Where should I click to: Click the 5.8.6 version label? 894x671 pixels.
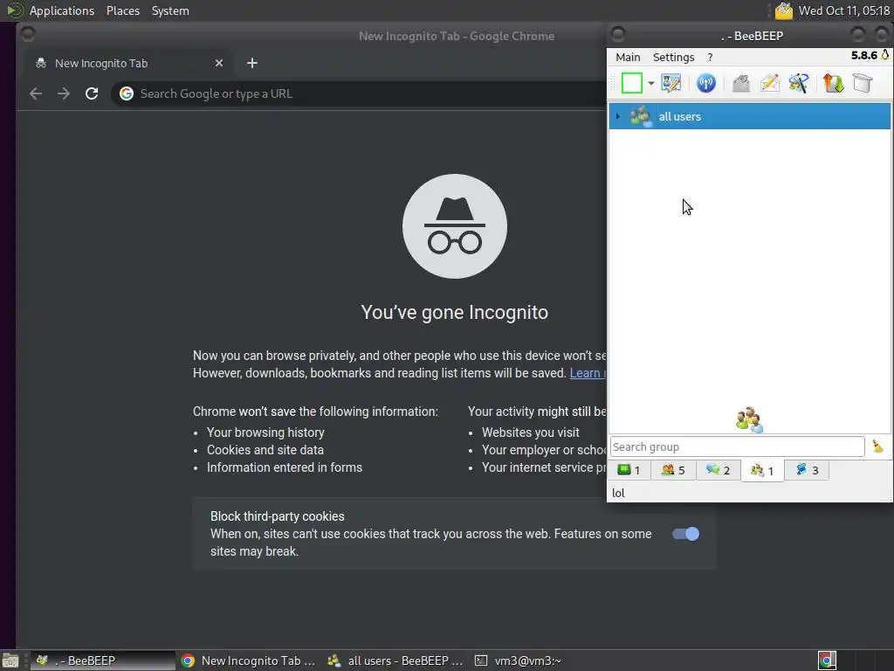click(x=863, y=55)
